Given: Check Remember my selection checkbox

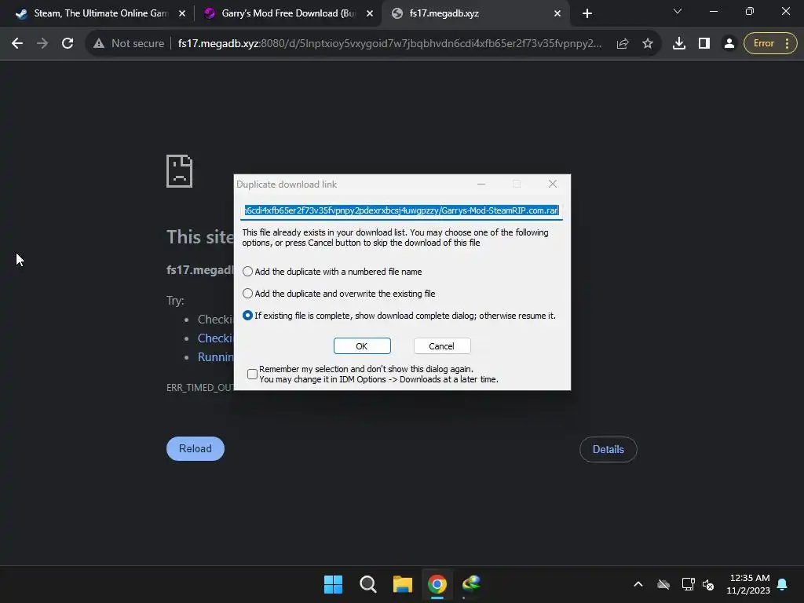Looking at the screenshot, I should click(x=252, y=375).
